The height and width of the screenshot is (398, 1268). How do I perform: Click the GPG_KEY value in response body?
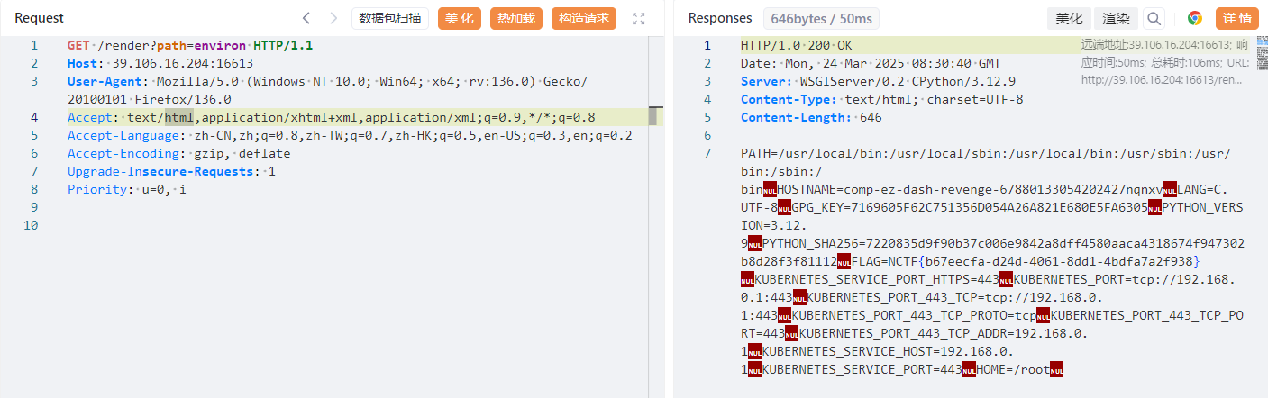click(970, 207)
